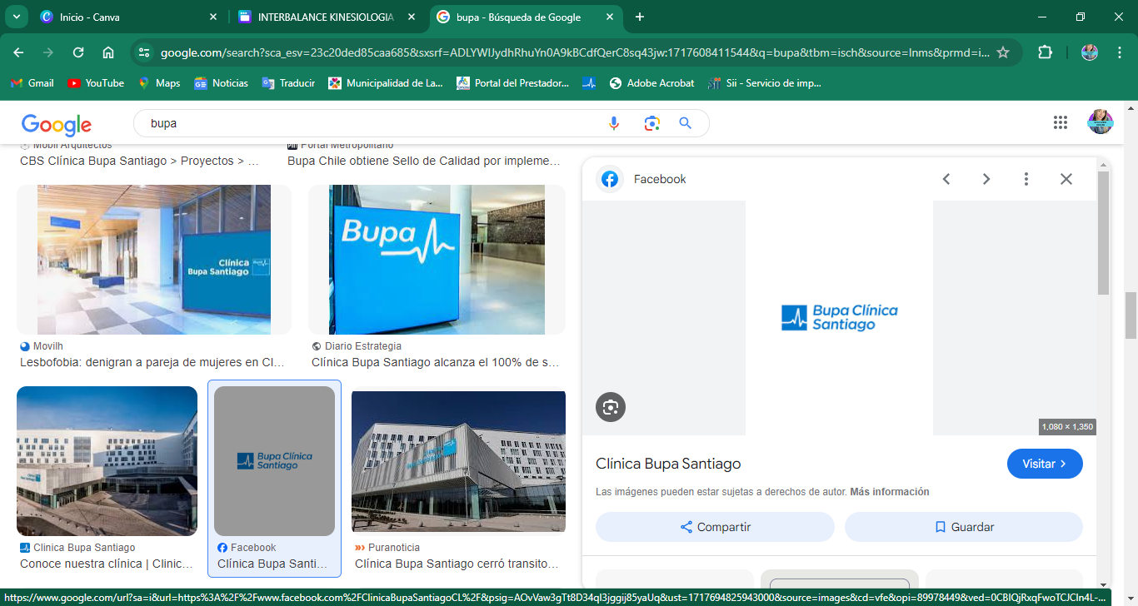Click the Google logo

click(x=57, y=124)
